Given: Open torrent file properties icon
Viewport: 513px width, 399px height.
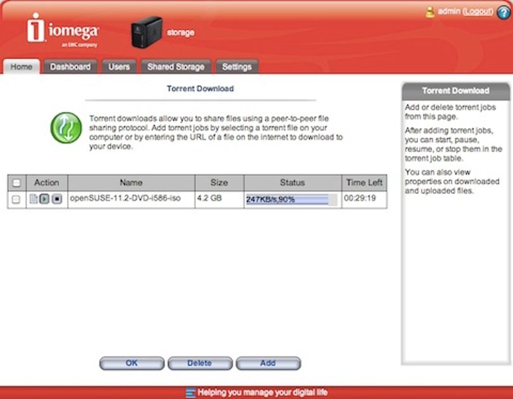Looking at the screenshot, I should [34, 199].
